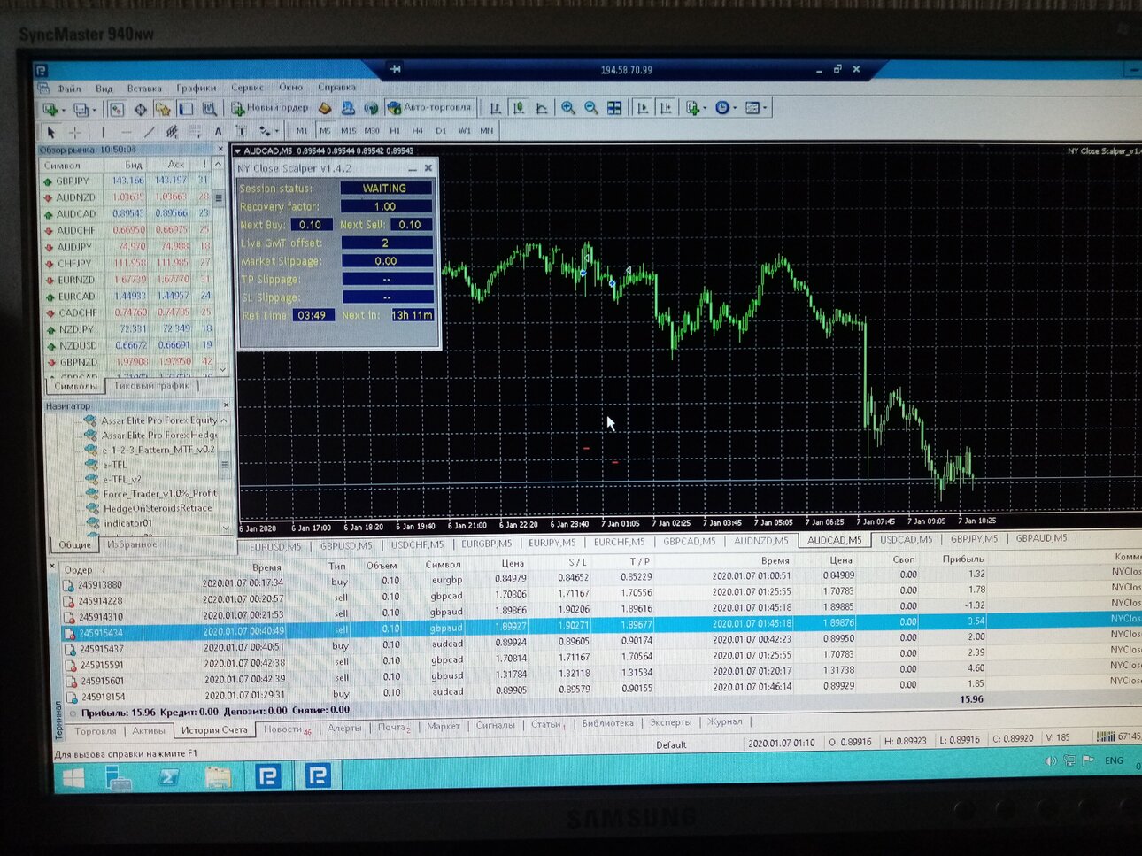Select the text label T tool

[241, 132]
